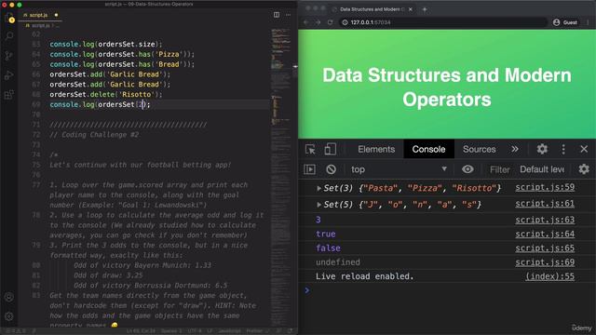Viewport: 596px width, 335px height.
Task: Expand the Set(5) console entry
Action: [318, 205]
